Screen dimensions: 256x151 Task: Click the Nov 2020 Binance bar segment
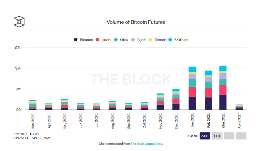pyautogui.click(x=160, y=107)
